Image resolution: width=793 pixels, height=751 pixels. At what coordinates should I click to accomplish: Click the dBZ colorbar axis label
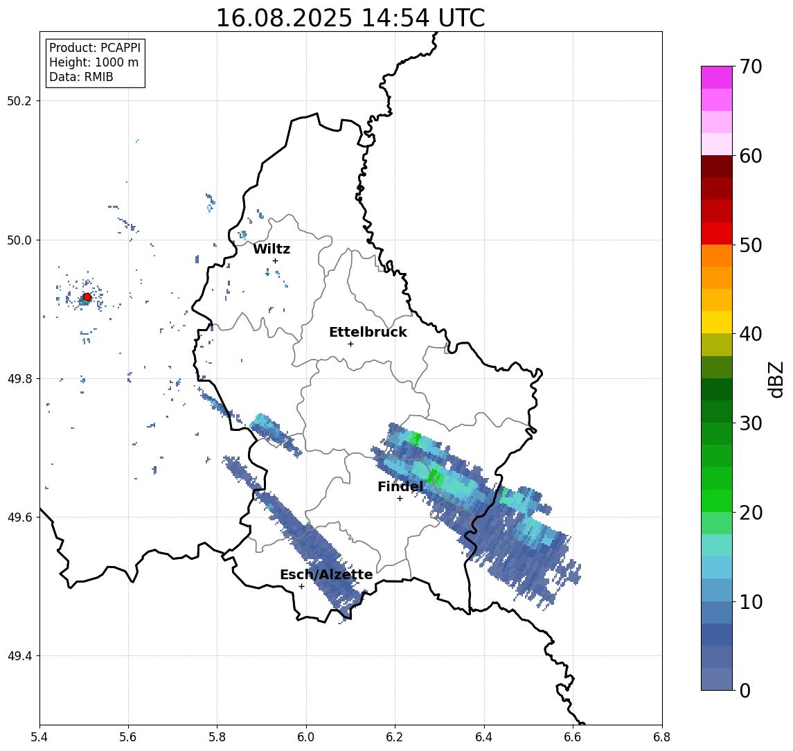[776, 380]
